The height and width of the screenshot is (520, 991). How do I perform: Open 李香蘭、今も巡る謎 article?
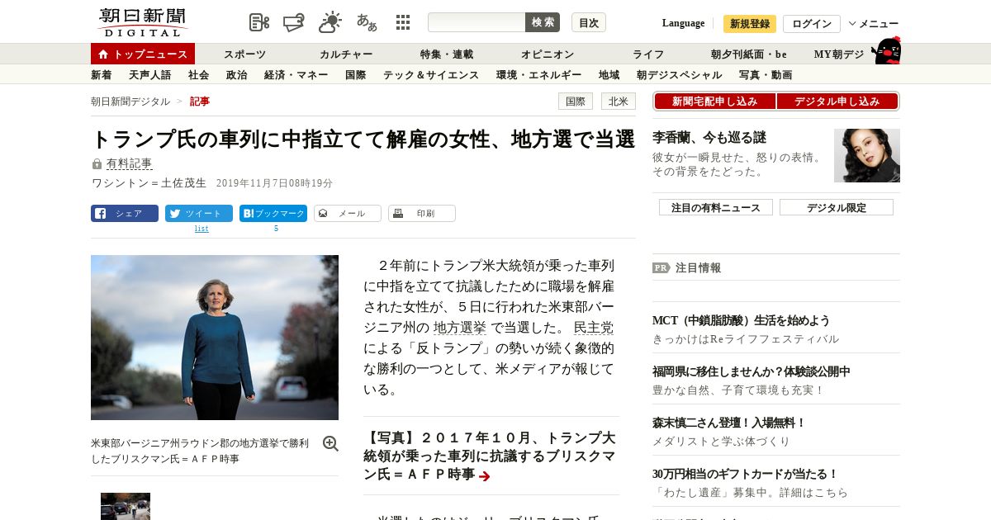pyautogui.click(x=709, y=138)
